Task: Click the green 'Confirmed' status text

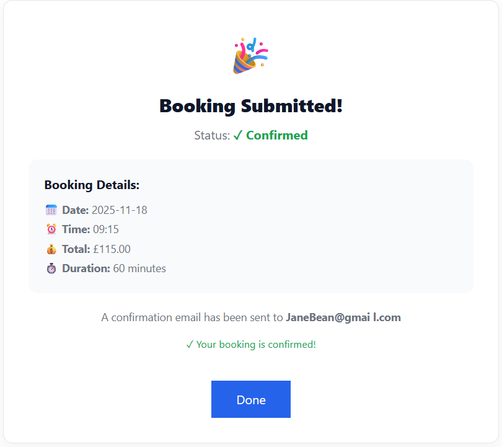Action: (x=277, y=135)
